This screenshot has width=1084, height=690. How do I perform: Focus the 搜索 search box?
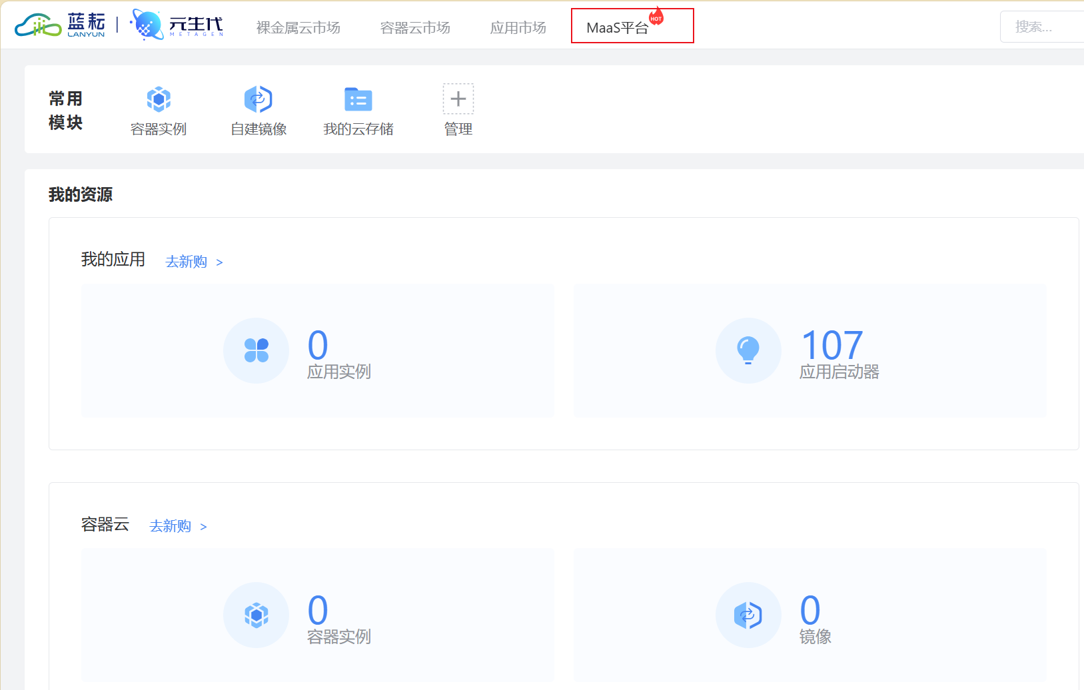[x=1041, y=27]
